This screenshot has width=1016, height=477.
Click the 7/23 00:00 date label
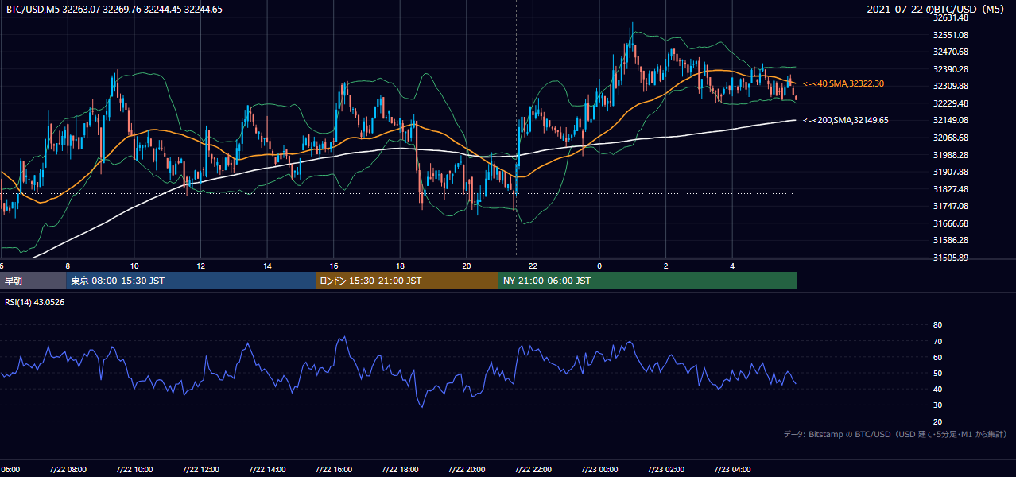point(599,470)
